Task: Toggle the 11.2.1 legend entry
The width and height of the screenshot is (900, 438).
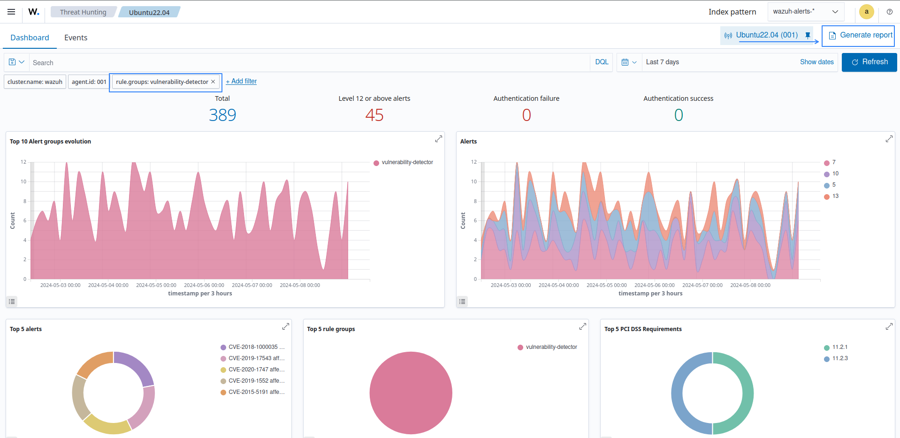Action: click(x=839, y=347)
